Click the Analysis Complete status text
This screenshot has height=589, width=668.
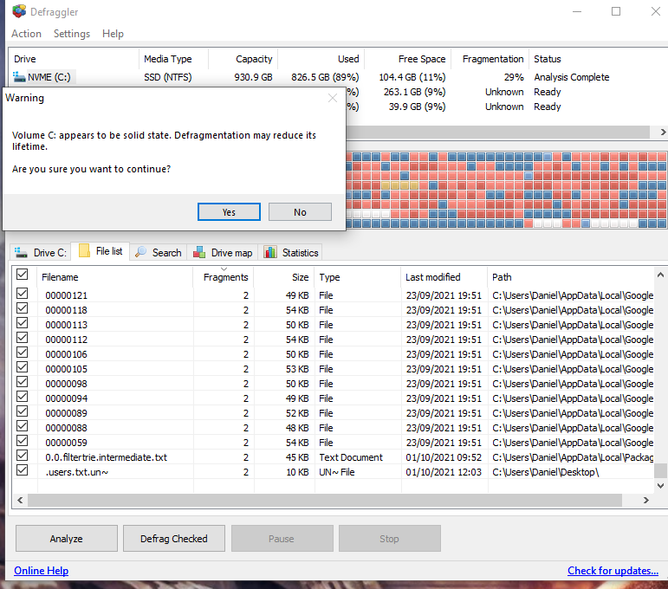[x=572, y=77]
